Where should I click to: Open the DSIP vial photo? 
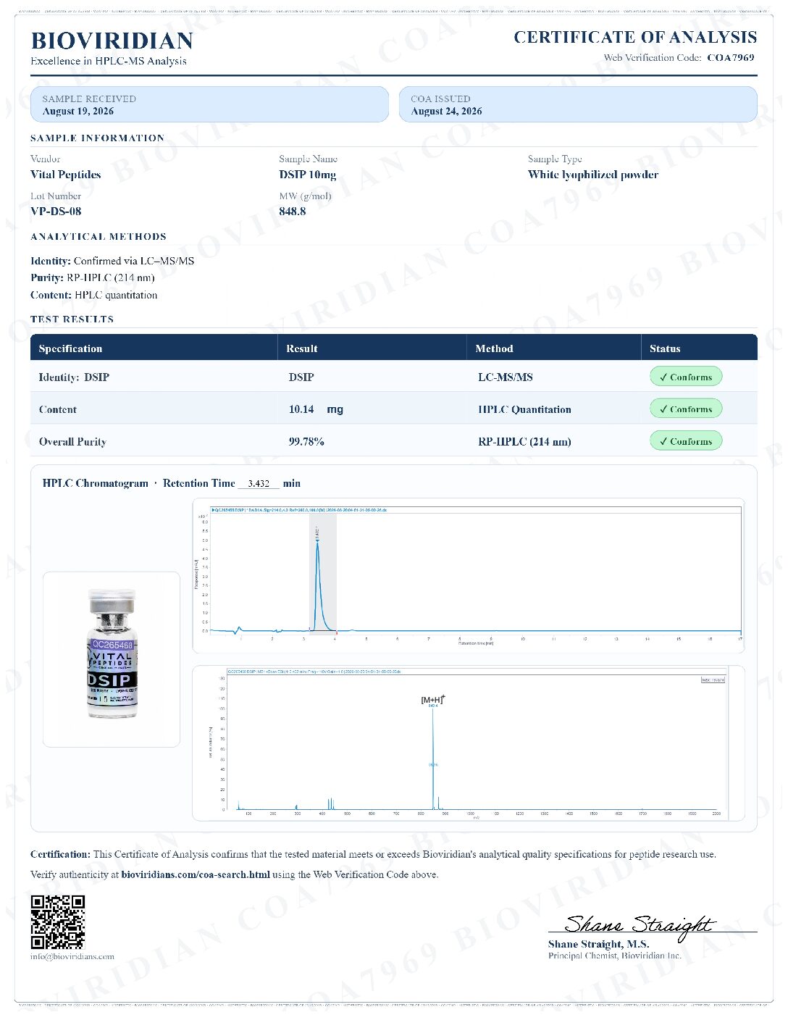tap(112, 659)
